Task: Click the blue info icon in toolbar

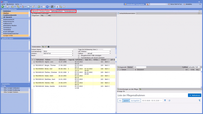Action: tap(47, 6)
